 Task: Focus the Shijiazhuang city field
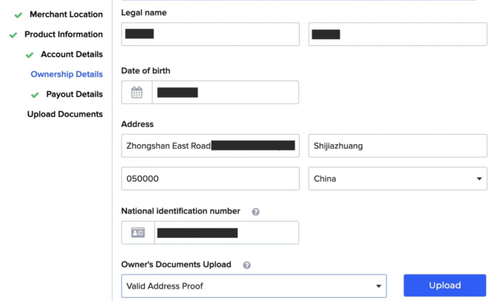tap(398, 146)
